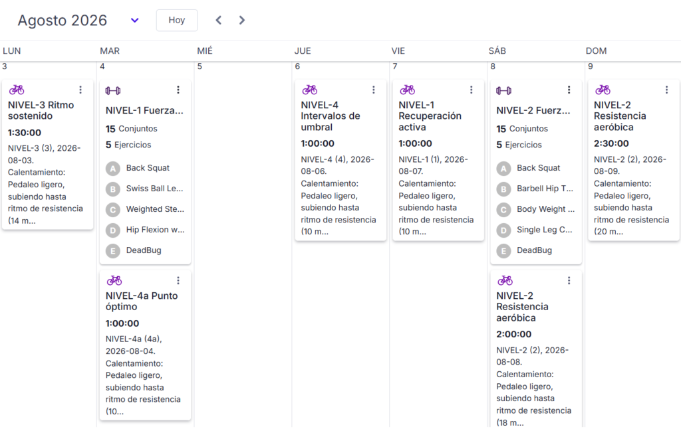Open options menu for NIVEL-2 Fuerz card
The width and height of the screenshot is (681, 431).
(569, 90)
